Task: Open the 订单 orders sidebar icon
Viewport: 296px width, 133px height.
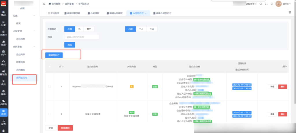Action: 3,23
